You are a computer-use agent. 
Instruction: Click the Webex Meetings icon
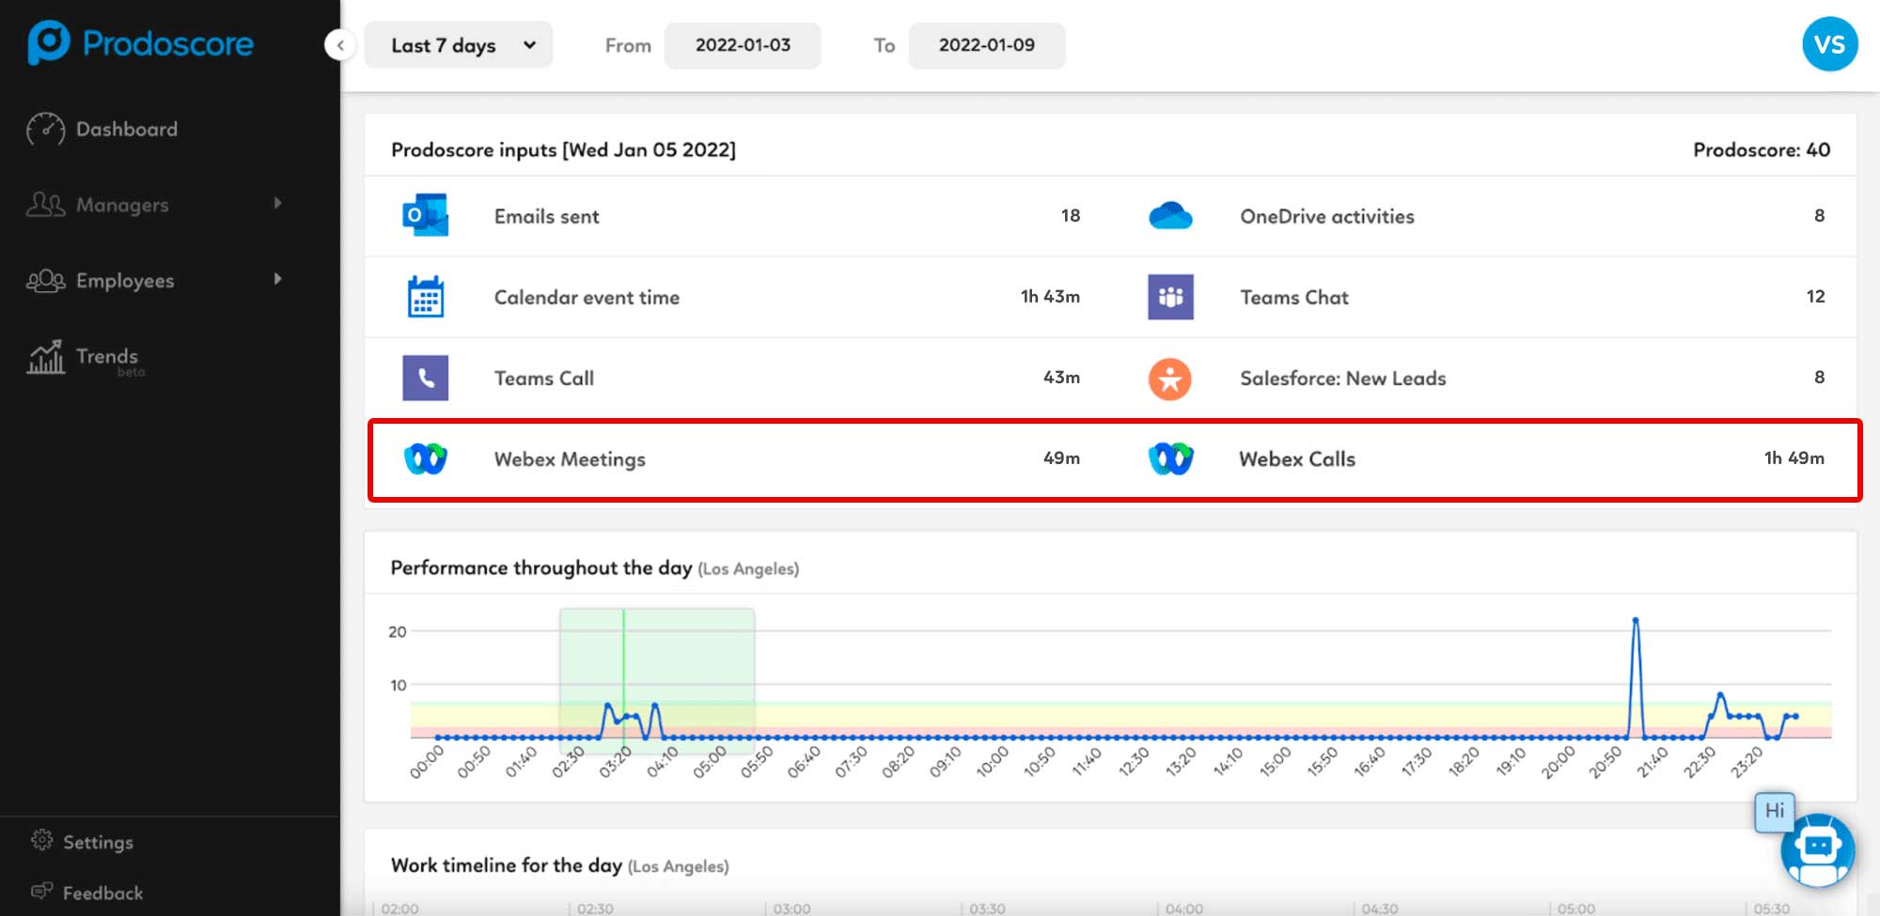coord(425,458)
